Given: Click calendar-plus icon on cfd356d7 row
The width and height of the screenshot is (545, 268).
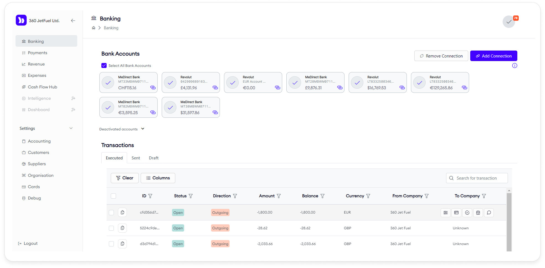Looking at the screenshot, I should click(x=478, y=212).
